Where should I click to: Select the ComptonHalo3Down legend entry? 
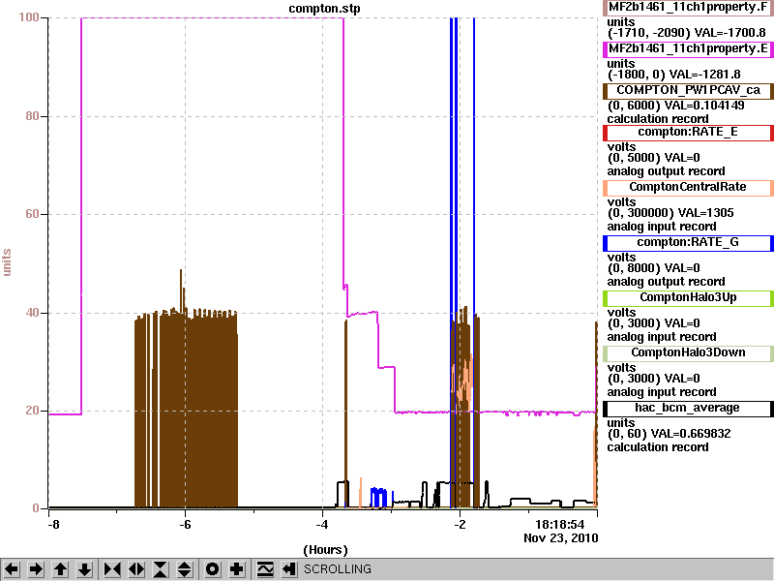click(688, 353)
